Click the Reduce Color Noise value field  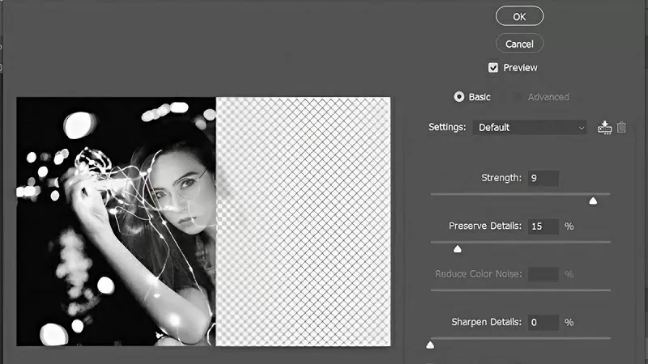(x=543, y=274)
